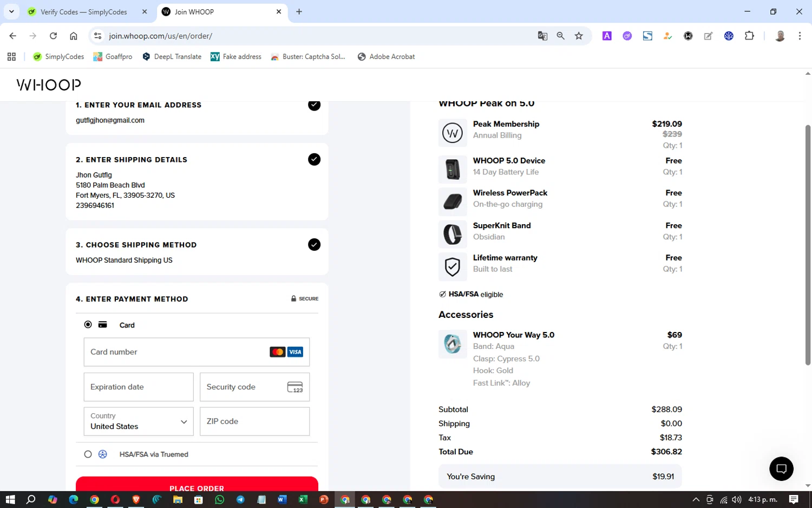Click the security code card hint icon
Viewport: 812px width, 508px height.
point(295,387)
